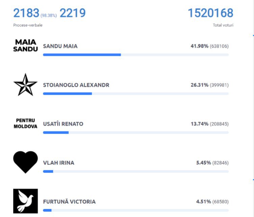The height and width of the screenshot is (217, 254).
Task: Click the five-pointed star party logo
Action: (25, 85)
